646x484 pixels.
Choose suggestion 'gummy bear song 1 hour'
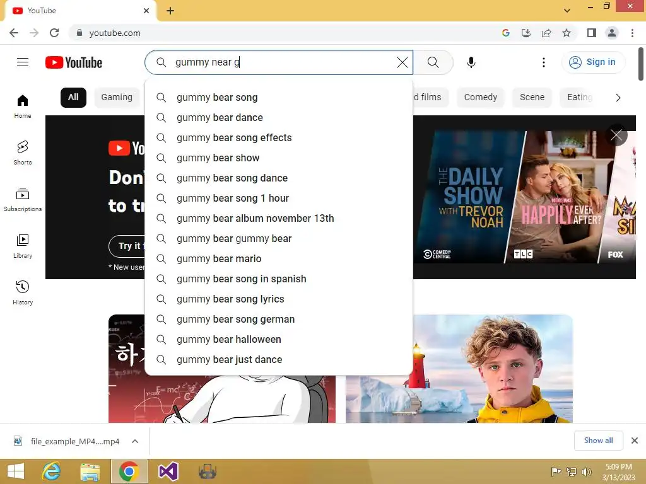tap(279, 199)
